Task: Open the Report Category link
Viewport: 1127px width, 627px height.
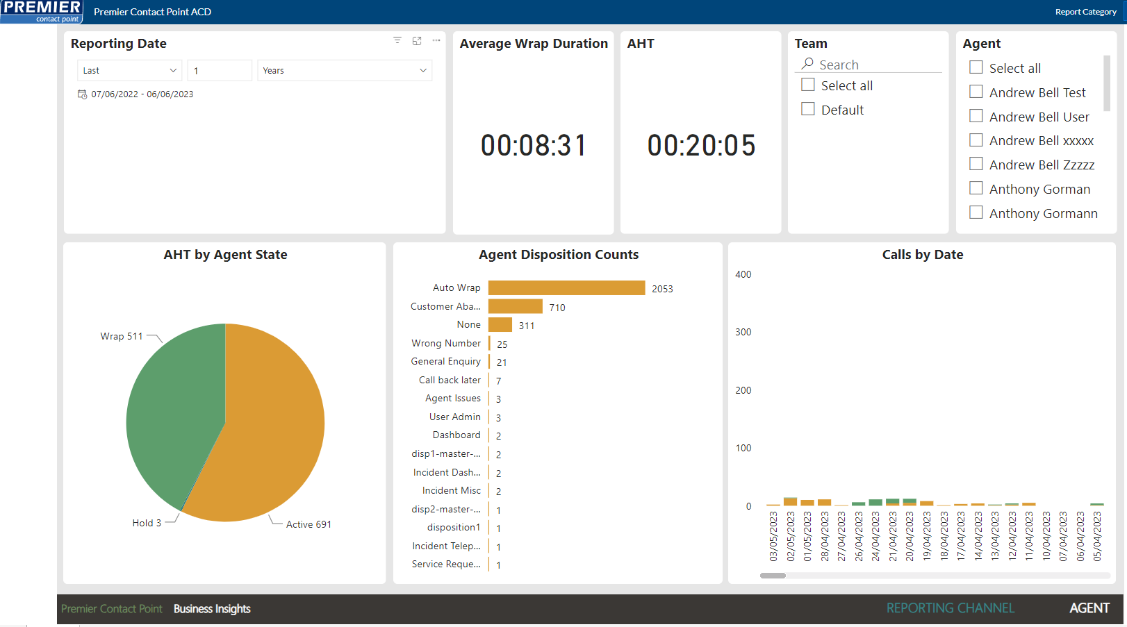Action: (x=1085, y=12)
